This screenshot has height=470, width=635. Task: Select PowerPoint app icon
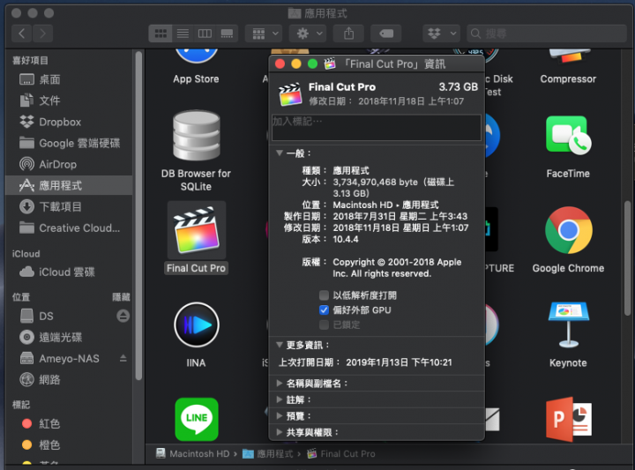pyautogui.click(x=568, y=420)
